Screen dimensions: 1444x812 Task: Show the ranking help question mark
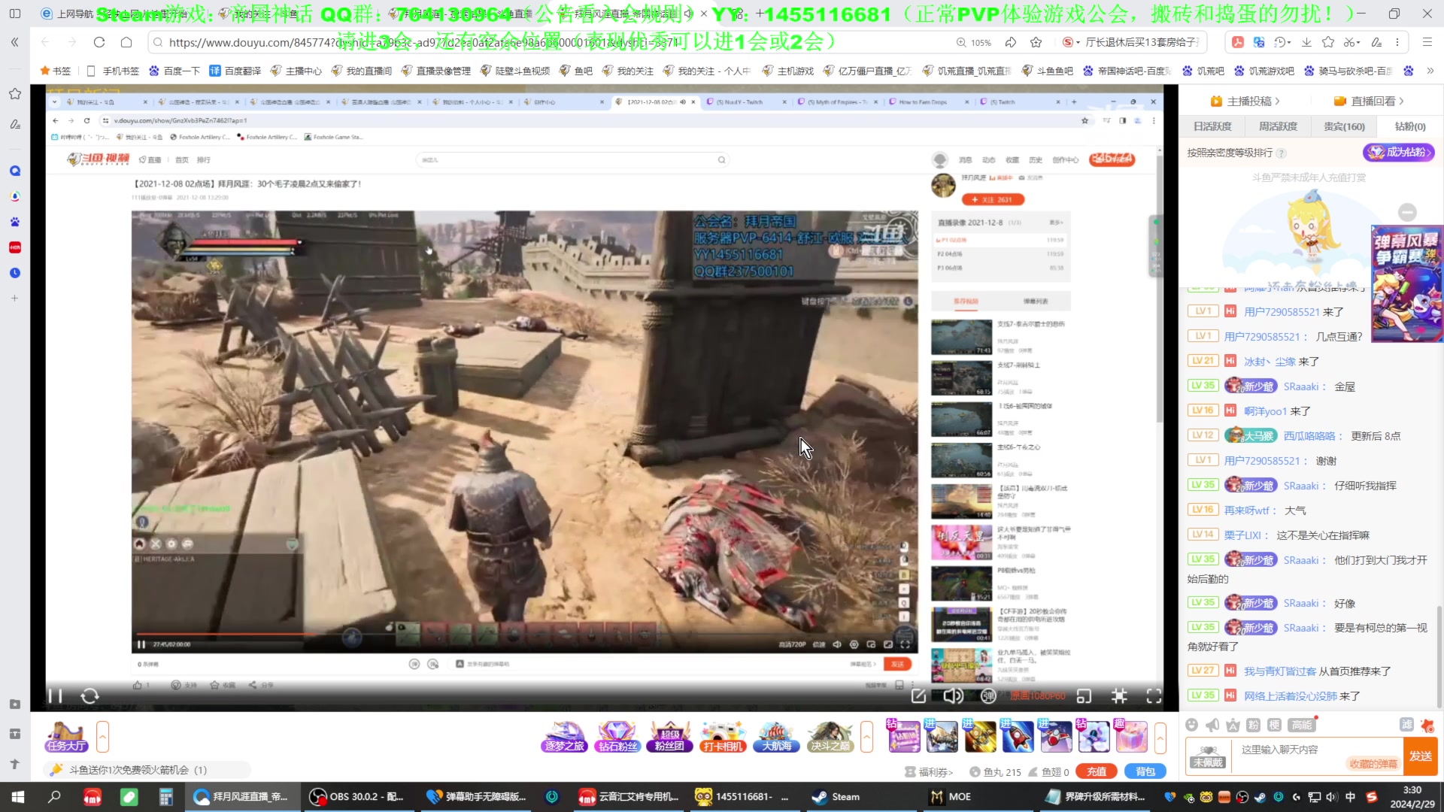[x=1282, y=153]
